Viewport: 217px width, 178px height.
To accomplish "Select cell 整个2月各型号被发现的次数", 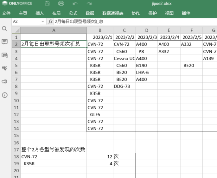I will pos(54,149).
